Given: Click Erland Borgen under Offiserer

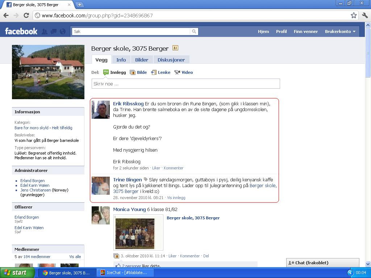Looking at the screenshot, I should tap(27, 217).
